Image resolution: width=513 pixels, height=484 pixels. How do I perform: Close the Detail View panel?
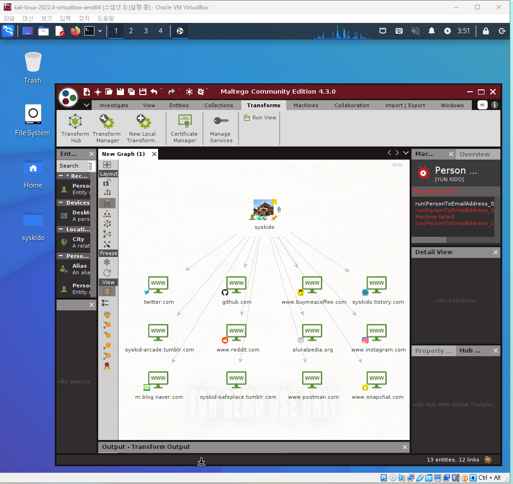495,252
